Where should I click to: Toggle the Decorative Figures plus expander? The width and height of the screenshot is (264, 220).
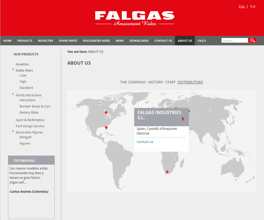(x=13, y=131)
